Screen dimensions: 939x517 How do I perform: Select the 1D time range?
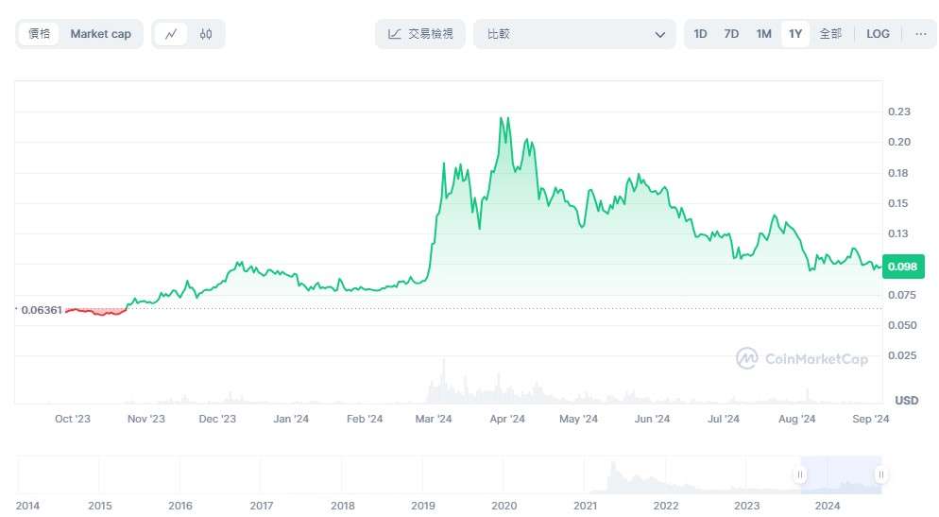coord(700,34)
